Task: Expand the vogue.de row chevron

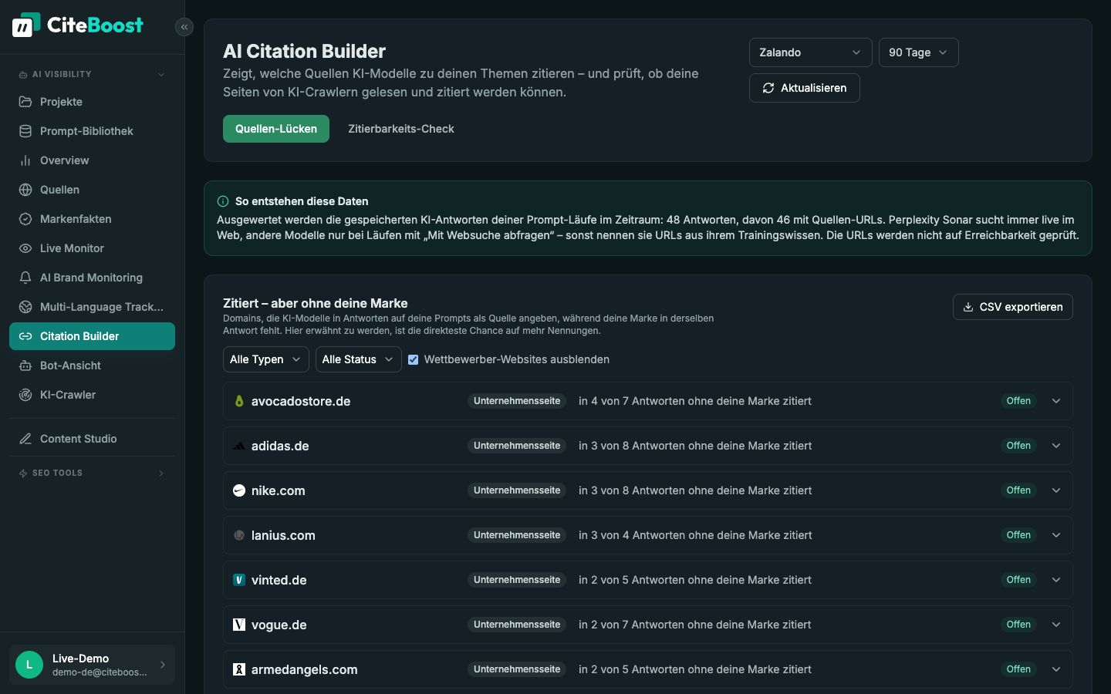Action: click(1056, 625)
